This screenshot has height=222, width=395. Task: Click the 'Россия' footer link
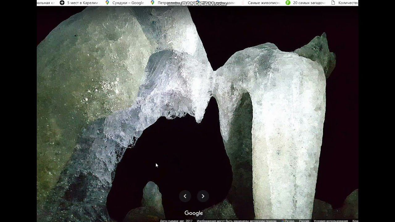pos(304,220)
